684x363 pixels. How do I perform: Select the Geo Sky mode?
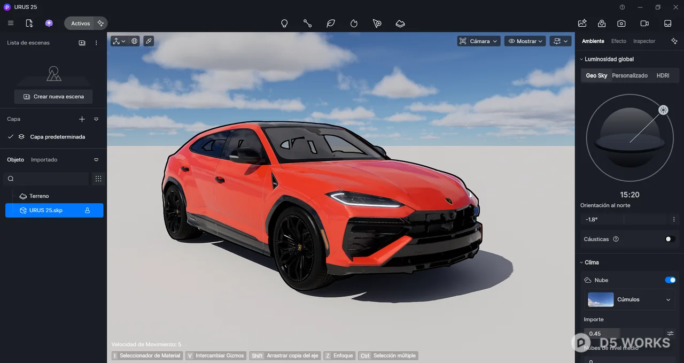tap(596, 75)
